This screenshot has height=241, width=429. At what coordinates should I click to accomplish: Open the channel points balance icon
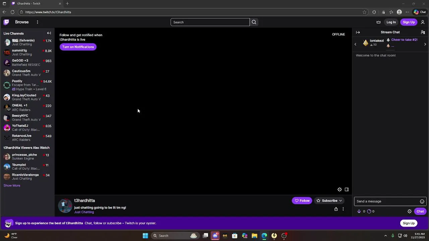pos(369,212)
